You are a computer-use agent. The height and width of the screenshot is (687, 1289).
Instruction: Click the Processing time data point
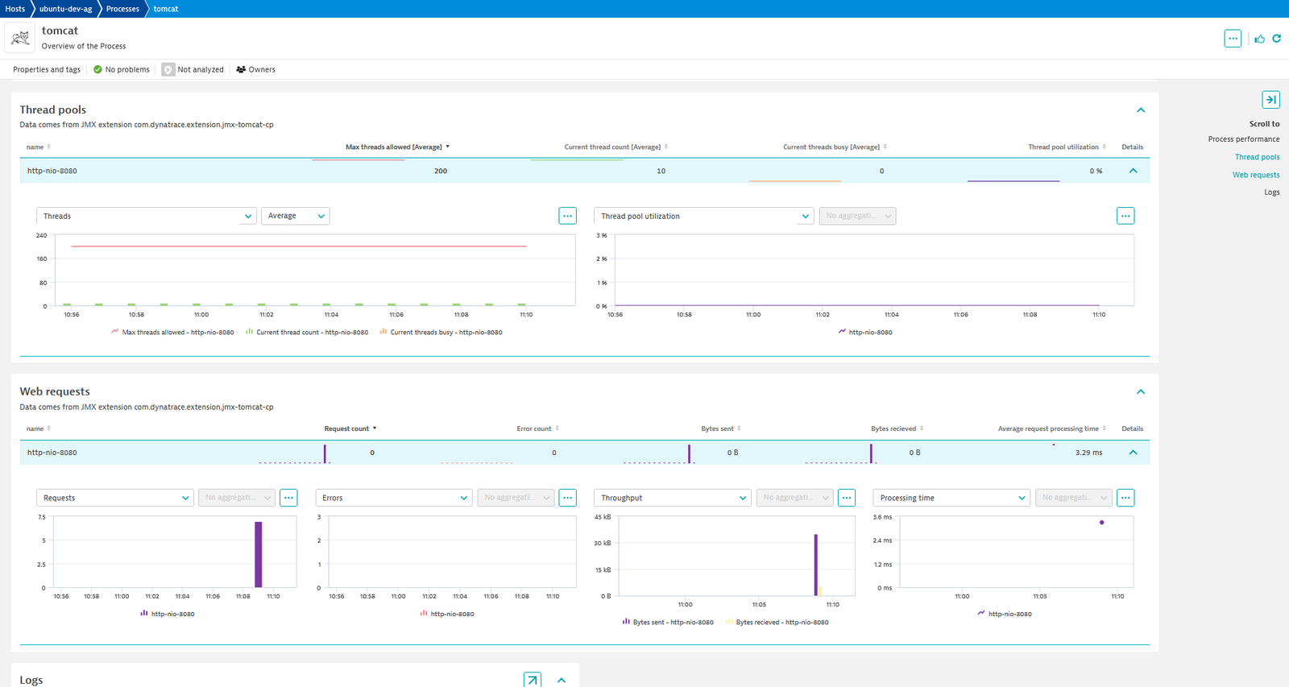click(1102, 523)
